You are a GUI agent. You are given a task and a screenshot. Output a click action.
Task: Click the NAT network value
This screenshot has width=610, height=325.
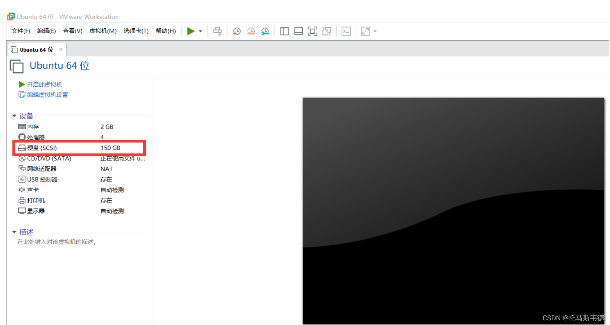(106, 169)
